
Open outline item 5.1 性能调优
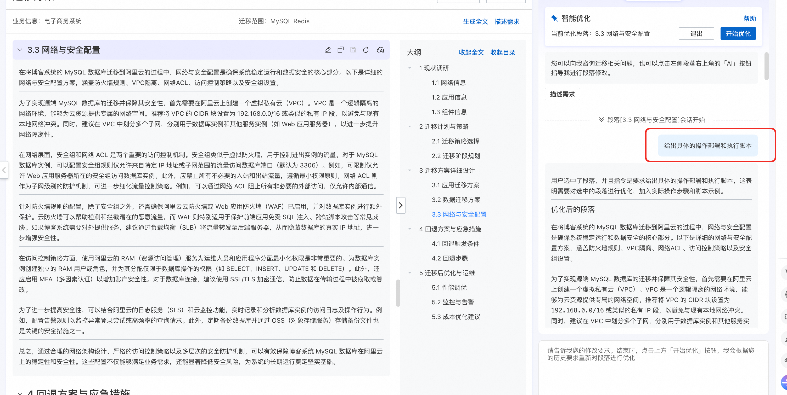[449, 288]
